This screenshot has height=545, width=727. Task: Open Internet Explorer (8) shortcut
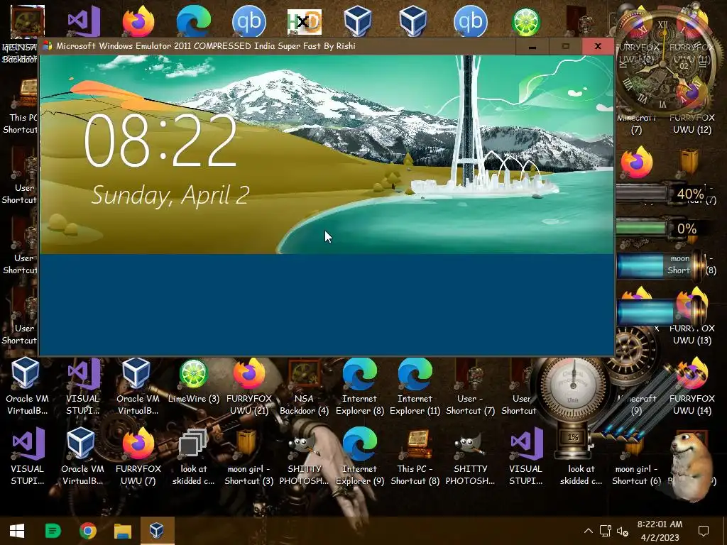(x=359, y=386)
